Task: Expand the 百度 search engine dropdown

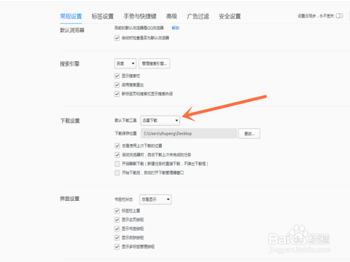Action: tap(125, 63)
